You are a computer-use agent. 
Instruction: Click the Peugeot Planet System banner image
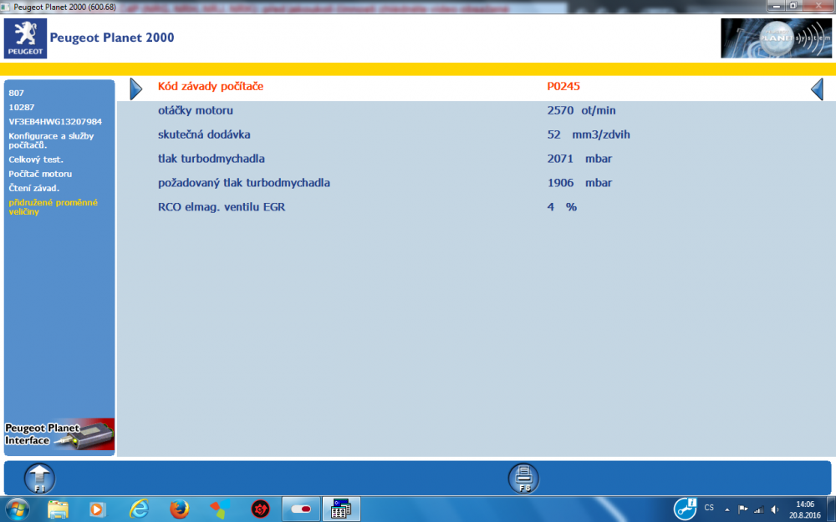pos(776,38)
